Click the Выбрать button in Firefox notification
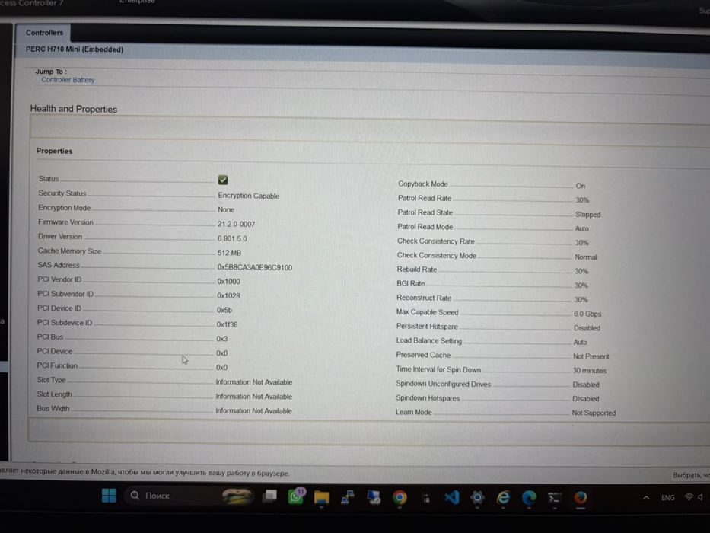The height and width of the screenshot is (533, 710). click(690, 475)
